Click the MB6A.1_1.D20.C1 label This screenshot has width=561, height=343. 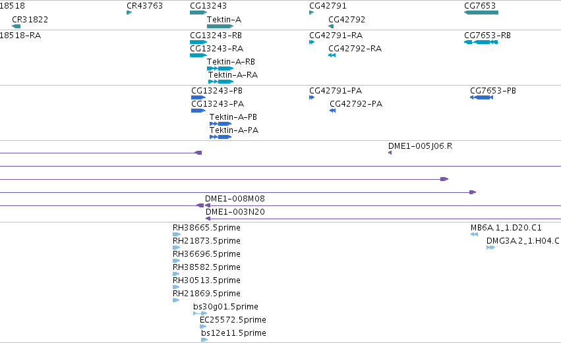506,228
